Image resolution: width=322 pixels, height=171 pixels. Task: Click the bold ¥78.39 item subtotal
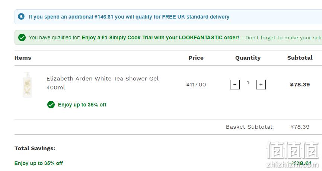300,85
